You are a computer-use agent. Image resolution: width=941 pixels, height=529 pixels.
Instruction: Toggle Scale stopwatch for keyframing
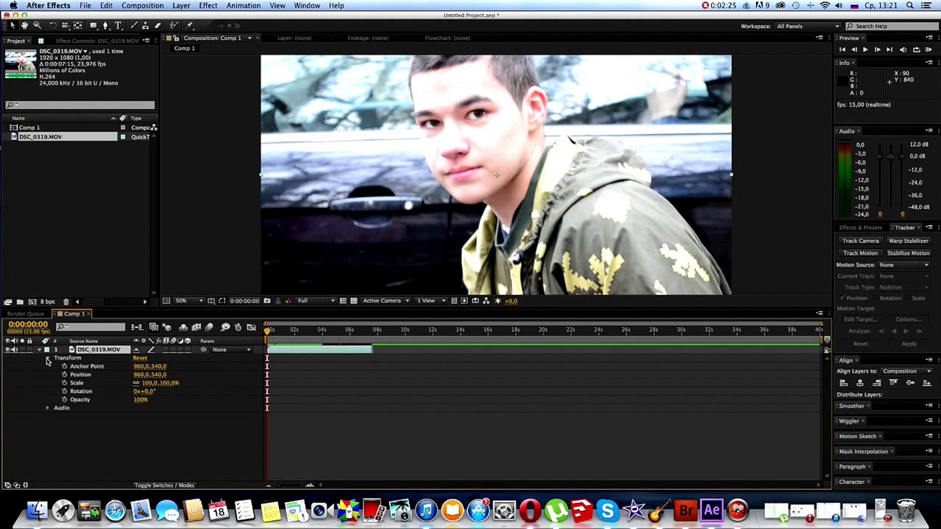tap(65, 383)
